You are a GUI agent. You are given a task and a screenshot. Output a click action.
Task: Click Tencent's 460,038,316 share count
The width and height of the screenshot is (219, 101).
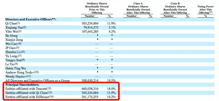click(90, 89)
